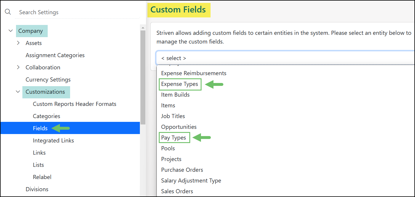The image size is (415, 197).
Task: Open Assets in settings tree
Action: [34, 43]
